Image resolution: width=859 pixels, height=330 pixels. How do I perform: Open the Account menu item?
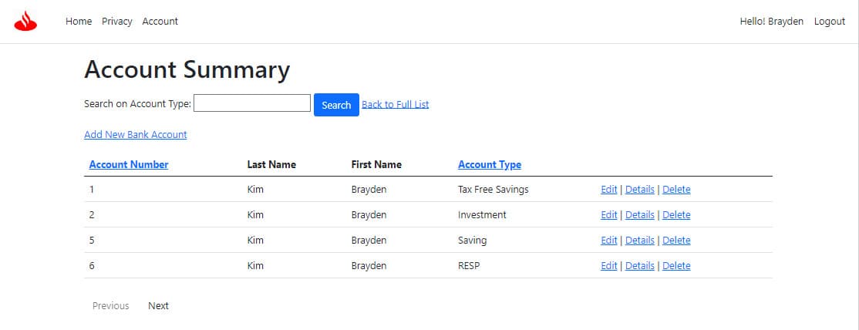click(160, 22)
